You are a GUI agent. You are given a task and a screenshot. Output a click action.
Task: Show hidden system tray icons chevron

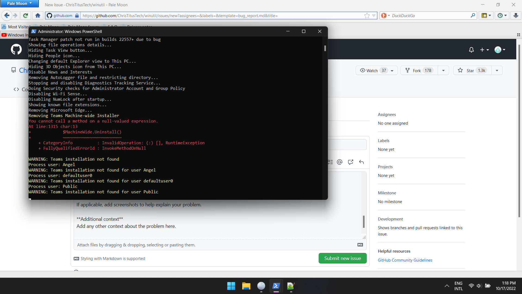tap(447, 286)
